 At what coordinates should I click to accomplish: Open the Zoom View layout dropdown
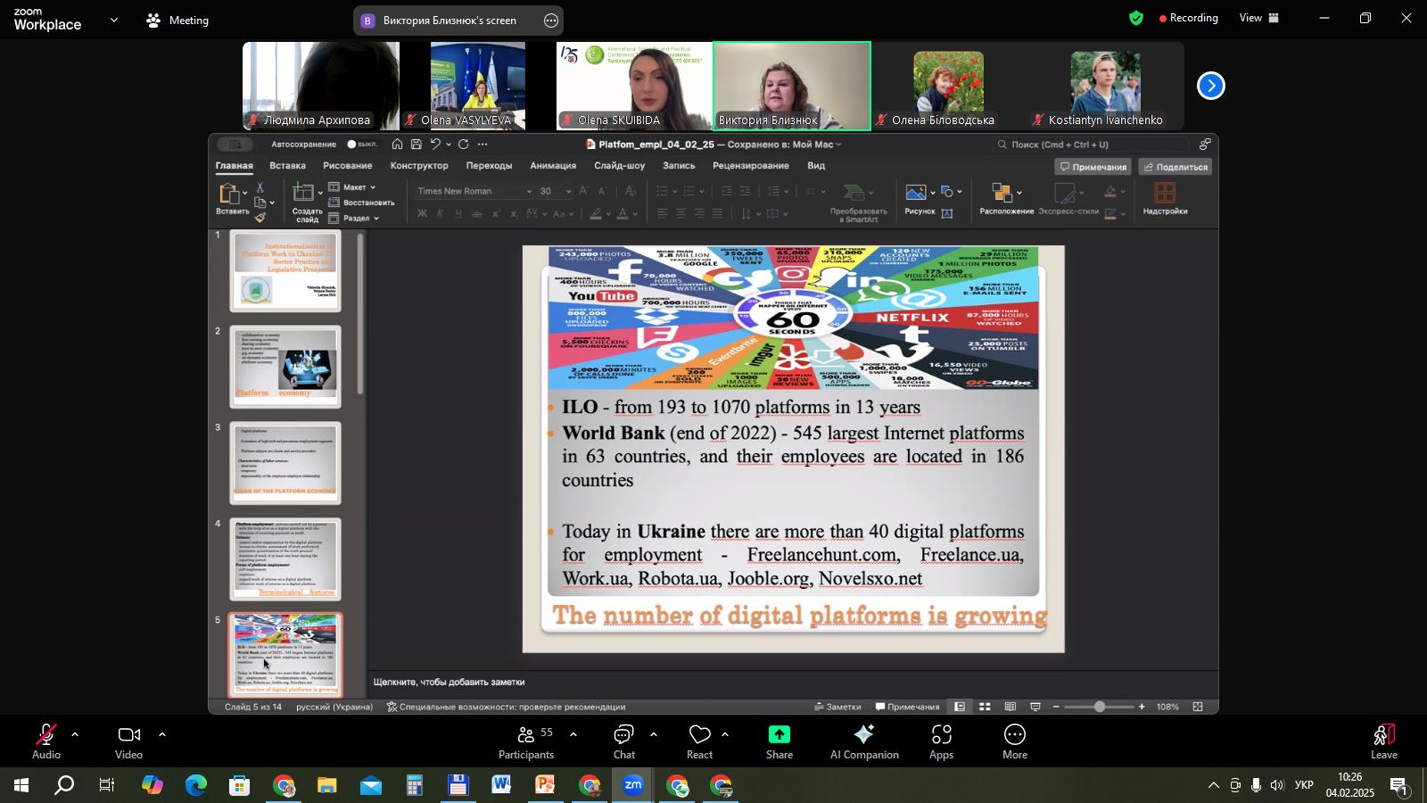1260,18
